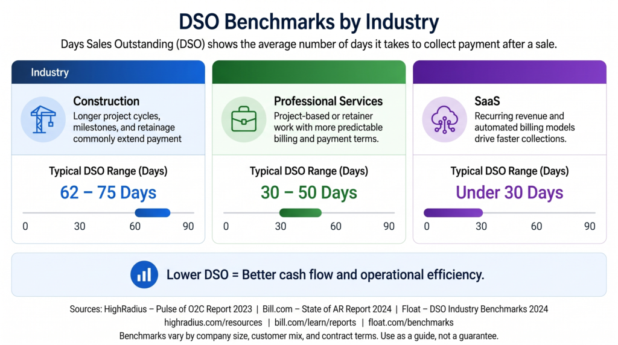Click the 0 tick on Professional Services scale
This screenshot has height=345, width=618.
226,226
